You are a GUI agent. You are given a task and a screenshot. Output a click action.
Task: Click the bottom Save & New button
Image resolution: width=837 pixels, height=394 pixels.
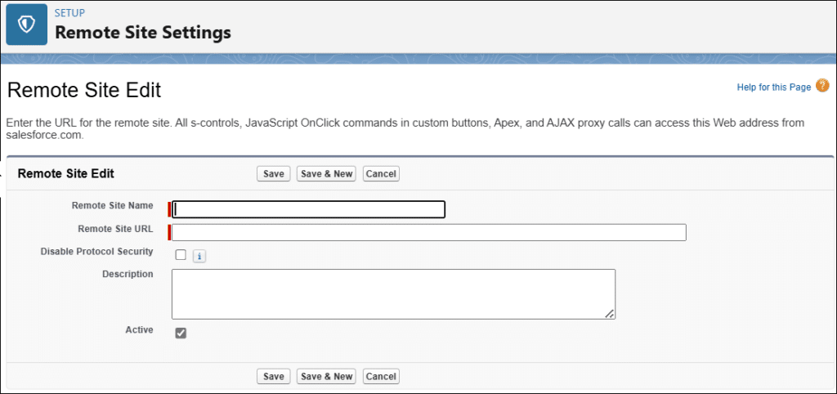(326, 376)
